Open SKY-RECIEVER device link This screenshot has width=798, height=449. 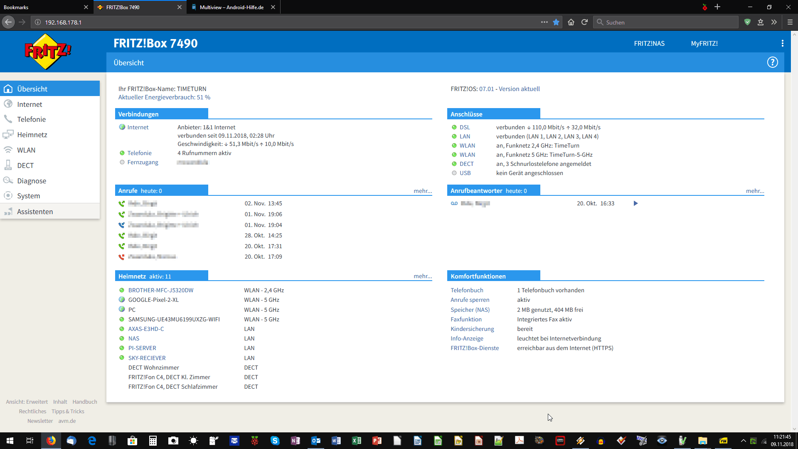pyautogui.click(x=147, y=358)
